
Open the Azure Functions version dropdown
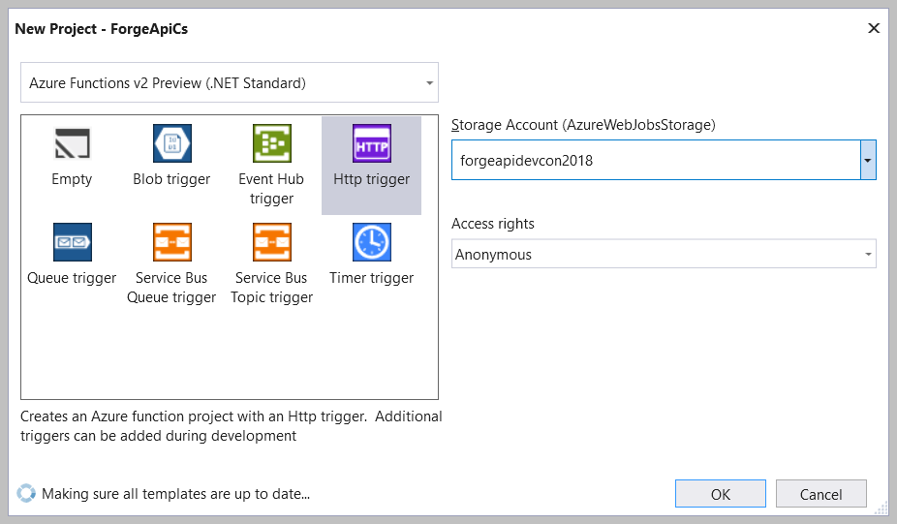pyautogui.click(x=230, y=83)
